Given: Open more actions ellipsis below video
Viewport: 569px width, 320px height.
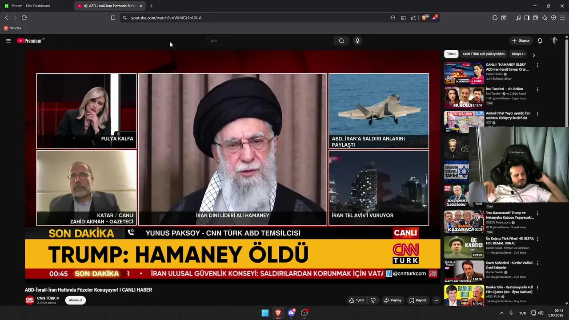Looking at the screenshot, I should [x=436, y=300].
